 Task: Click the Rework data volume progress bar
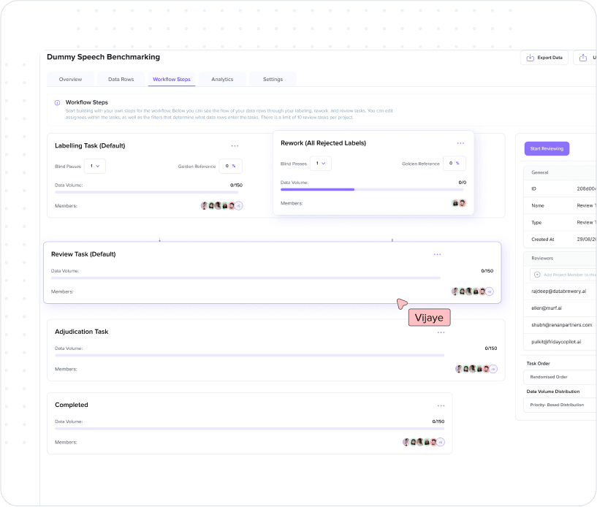[x=373, y=189]
